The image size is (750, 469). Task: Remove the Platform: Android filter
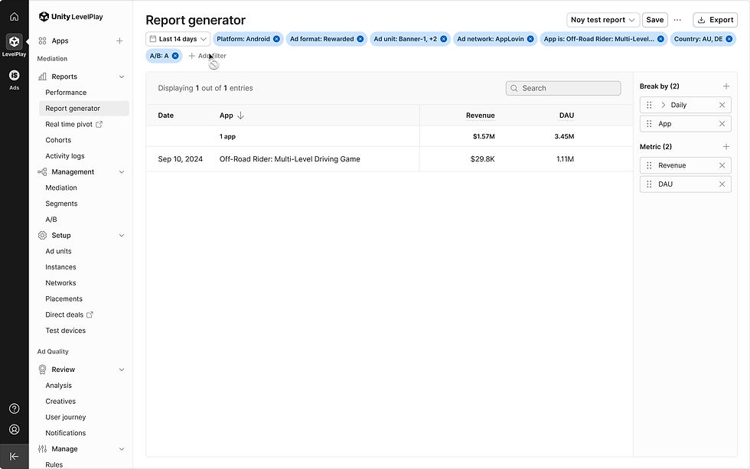pyautogui.click(x=276, y=39)
